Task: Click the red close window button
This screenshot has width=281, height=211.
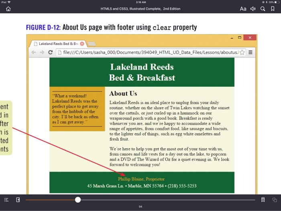Action: tap(250, 37)
